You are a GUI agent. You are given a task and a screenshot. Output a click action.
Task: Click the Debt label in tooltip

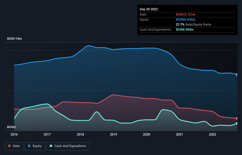coord(143,14)
